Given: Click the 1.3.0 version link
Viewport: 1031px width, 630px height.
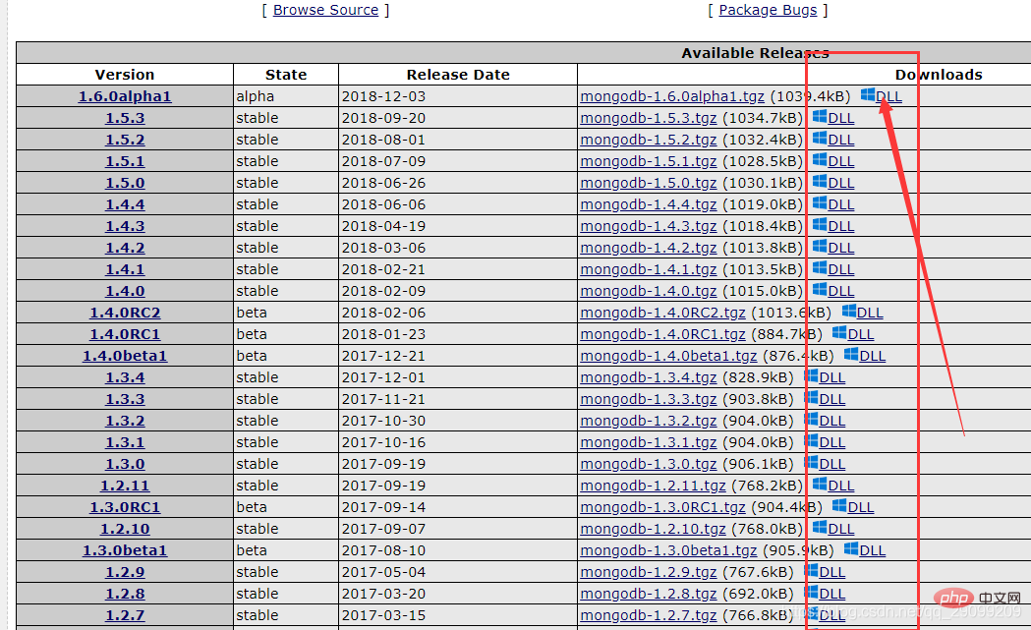Looking at the screenshot, I should pos(125,464).
